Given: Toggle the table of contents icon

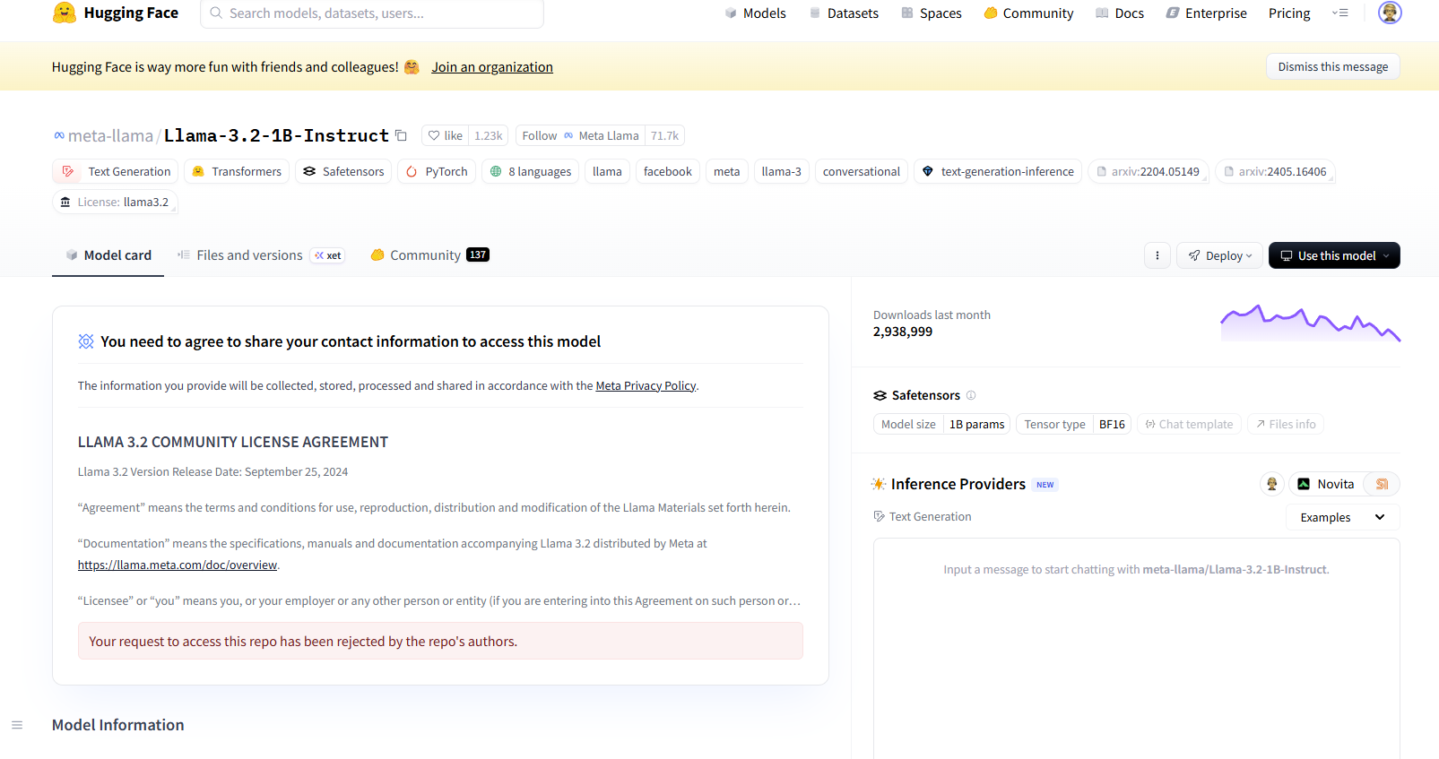Looking at the screenshot, I should pyautogui.click(x=17, y=725).
